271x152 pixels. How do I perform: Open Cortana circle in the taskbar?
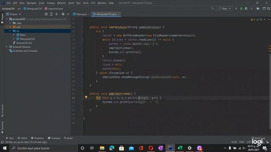83,148
